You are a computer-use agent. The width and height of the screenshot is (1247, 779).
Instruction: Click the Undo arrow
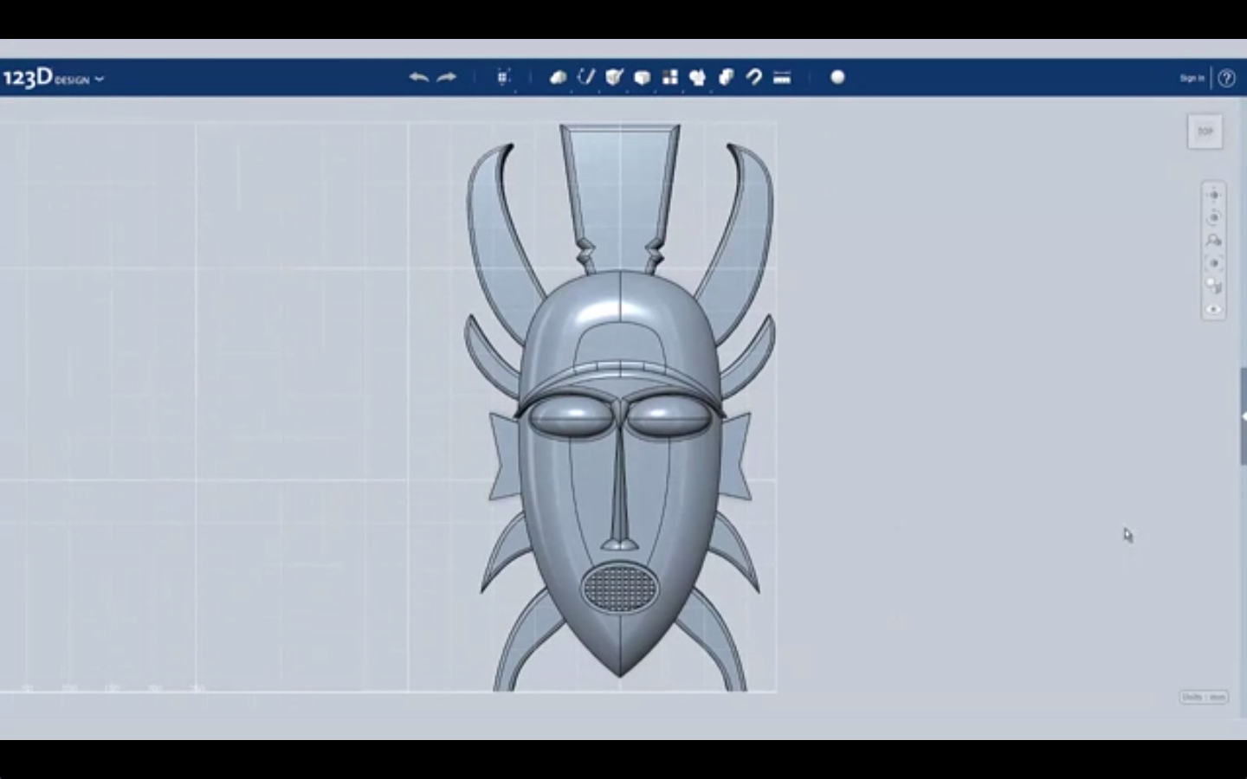point(419,77)
